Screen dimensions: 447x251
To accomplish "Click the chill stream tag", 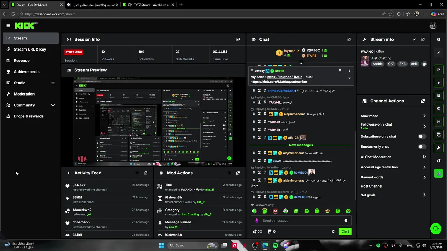I will tap(414, 64).
